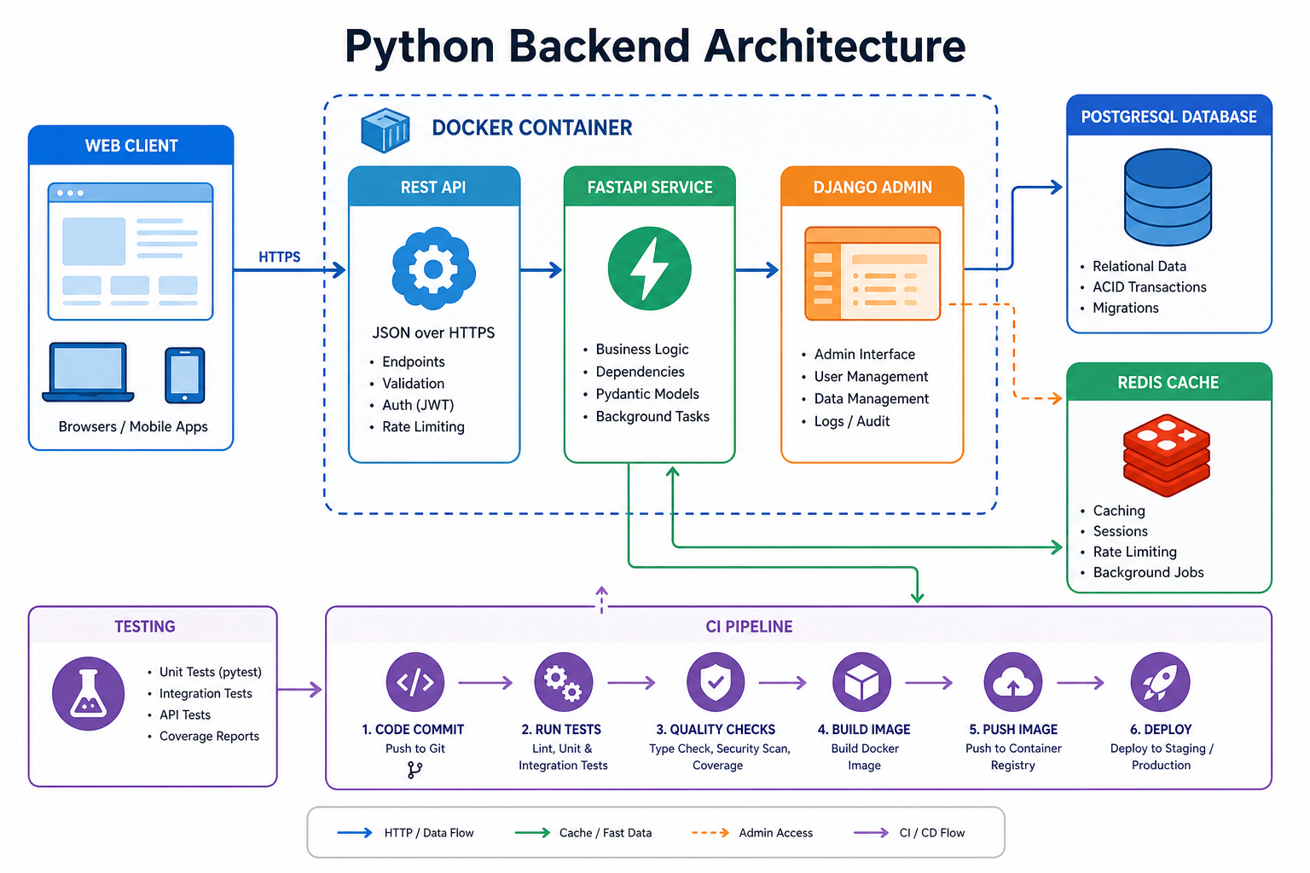Click the git branch icon below Push to Git

pos(414,770)
